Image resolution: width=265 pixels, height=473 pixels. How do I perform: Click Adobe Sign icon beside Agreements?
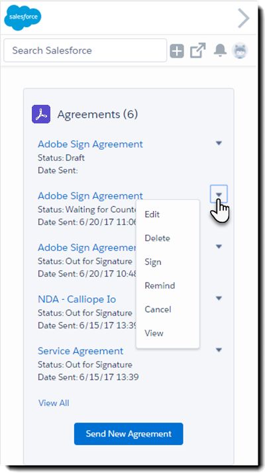[x=41, y=114]
